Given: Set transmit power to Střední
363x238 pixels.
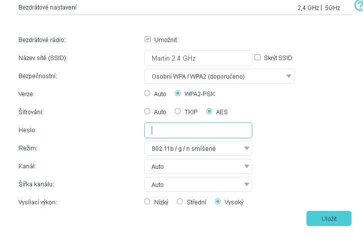Looking at the screenshot, I should click(x=180, y=202).
